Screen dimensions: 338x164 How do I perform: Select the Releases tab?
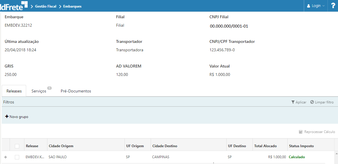[x=14, y=91]
